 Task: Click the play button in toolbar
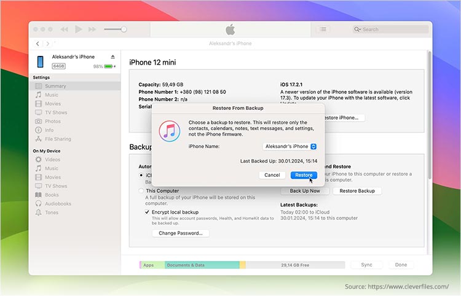pyautogui.click(x=78, y=29)
